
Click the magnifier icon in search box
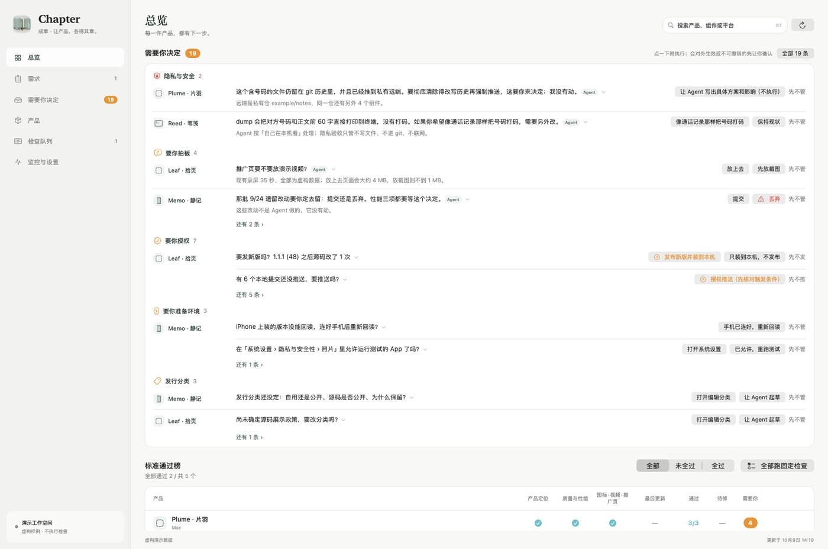point(671,25)
